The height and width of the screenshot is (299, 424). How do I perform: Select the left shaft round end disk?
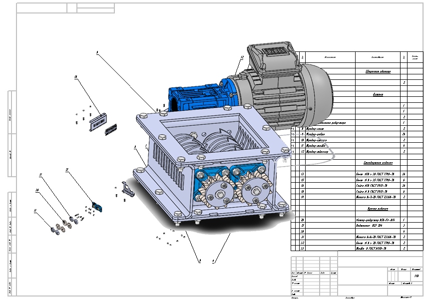point(220,194)
